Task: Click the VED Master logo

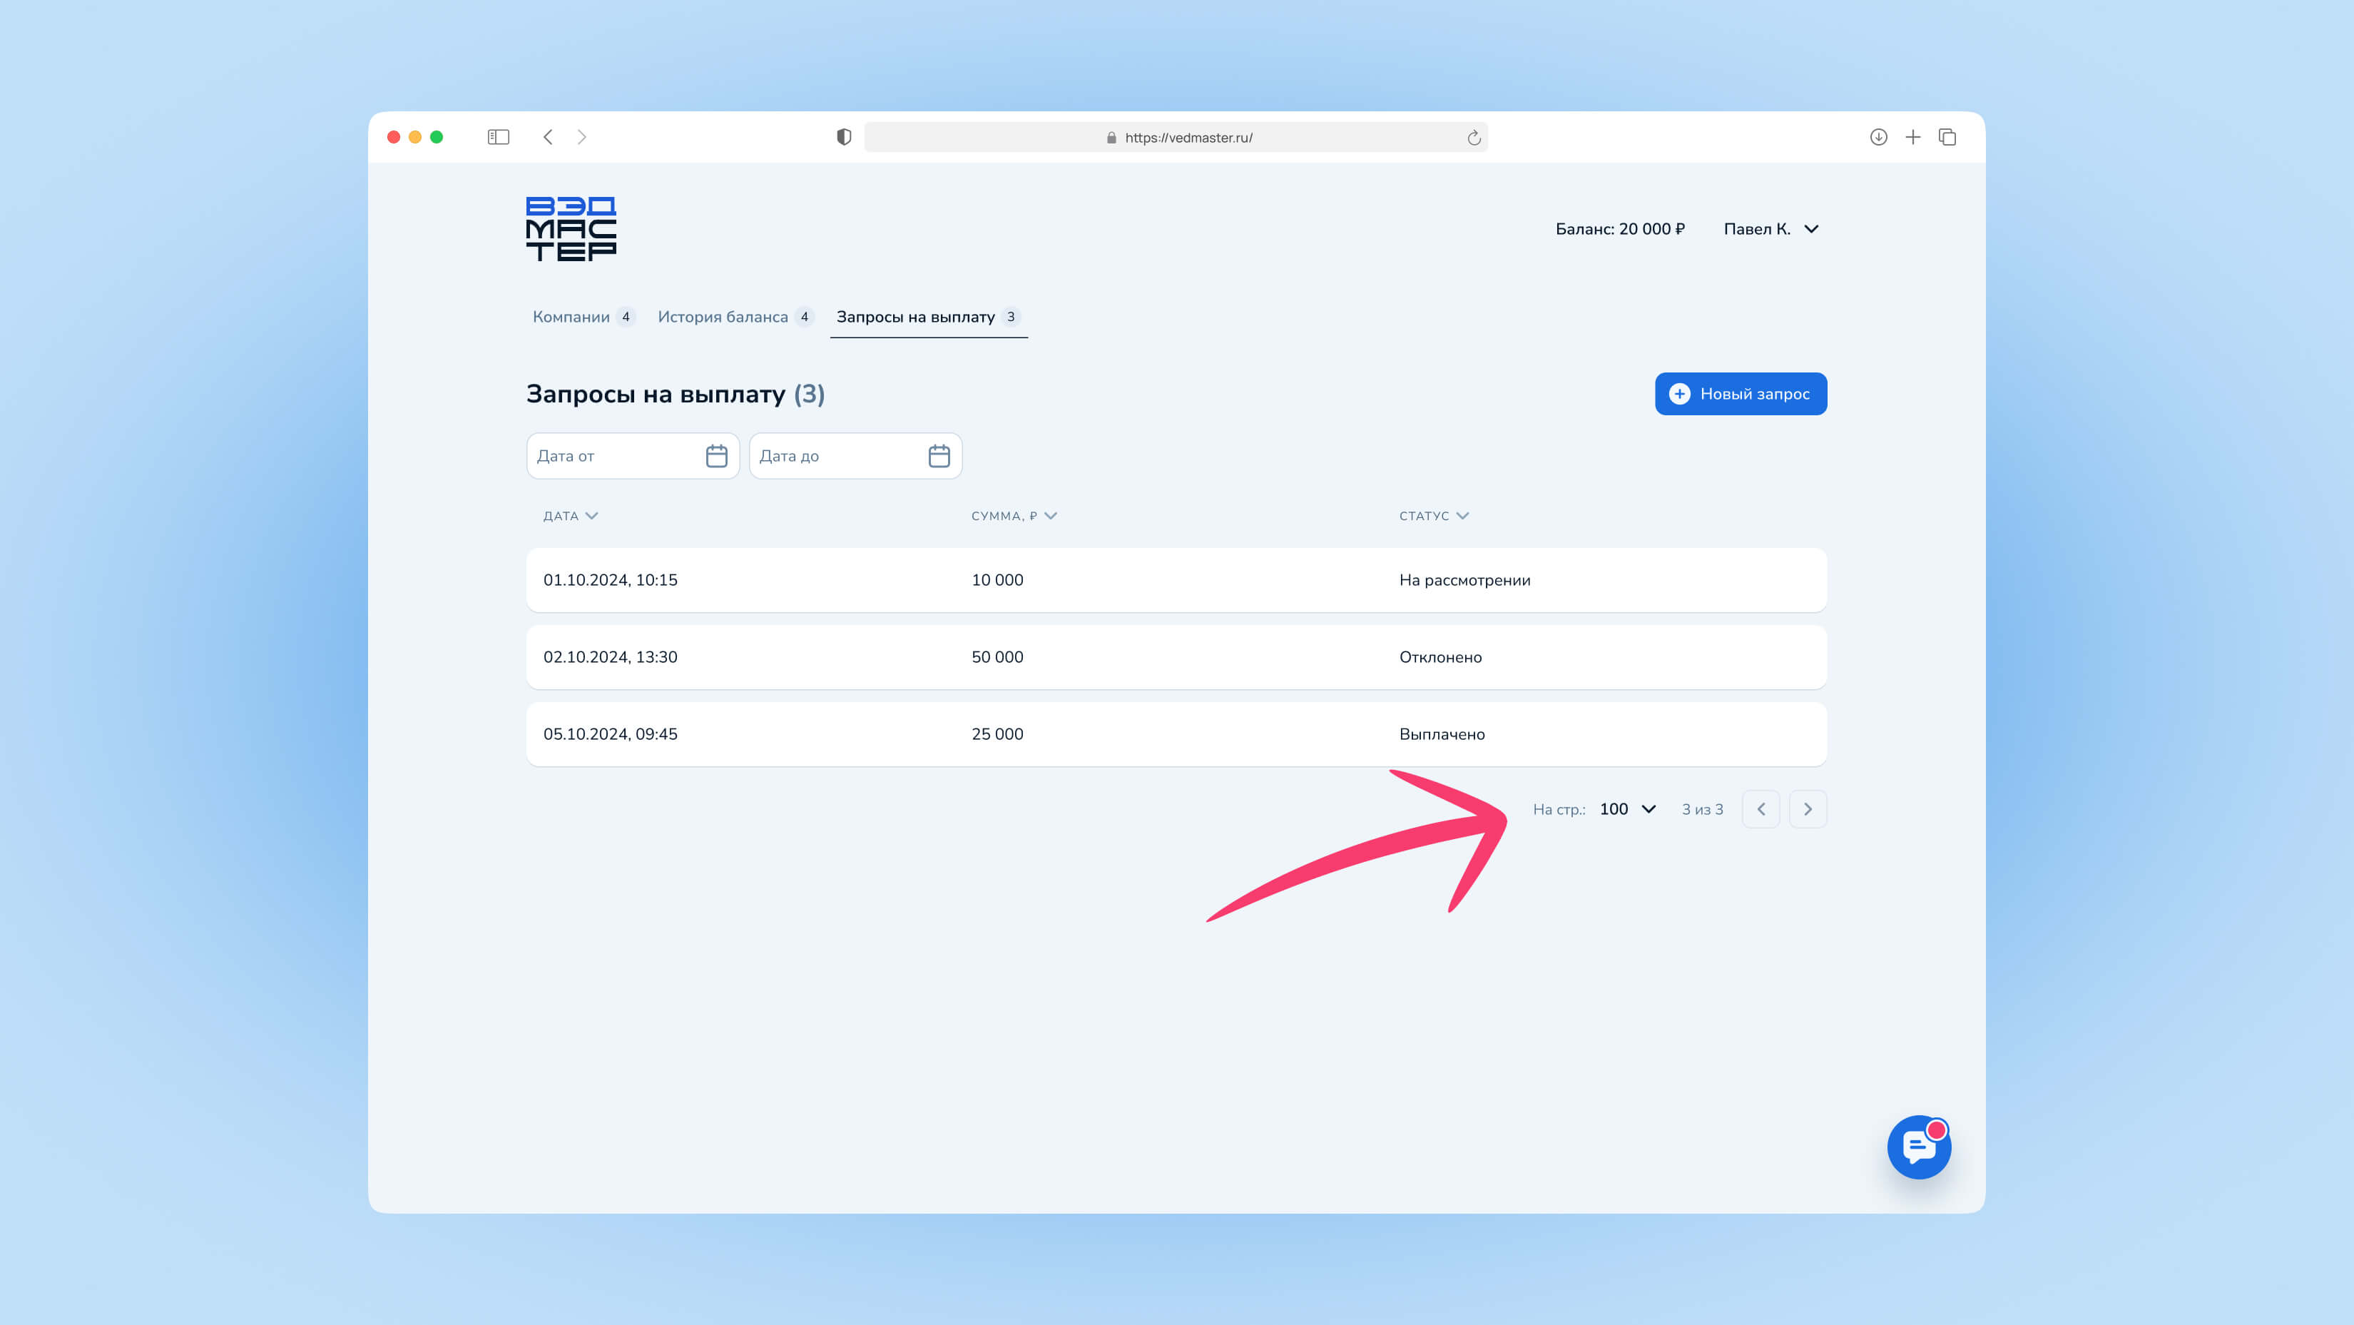Action: pyautogui.click(x=571, y=228)
